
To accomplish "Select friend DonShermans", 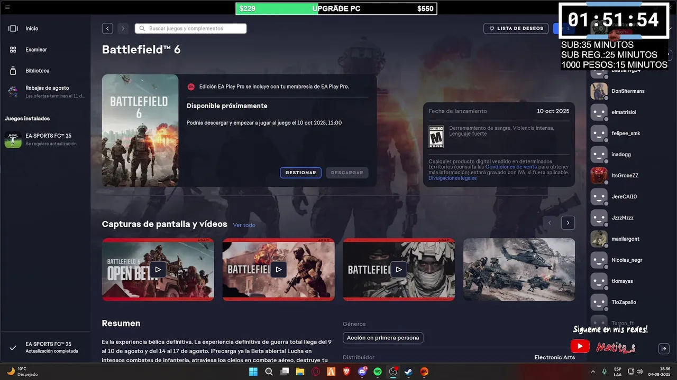I will [x=628, y=91].
